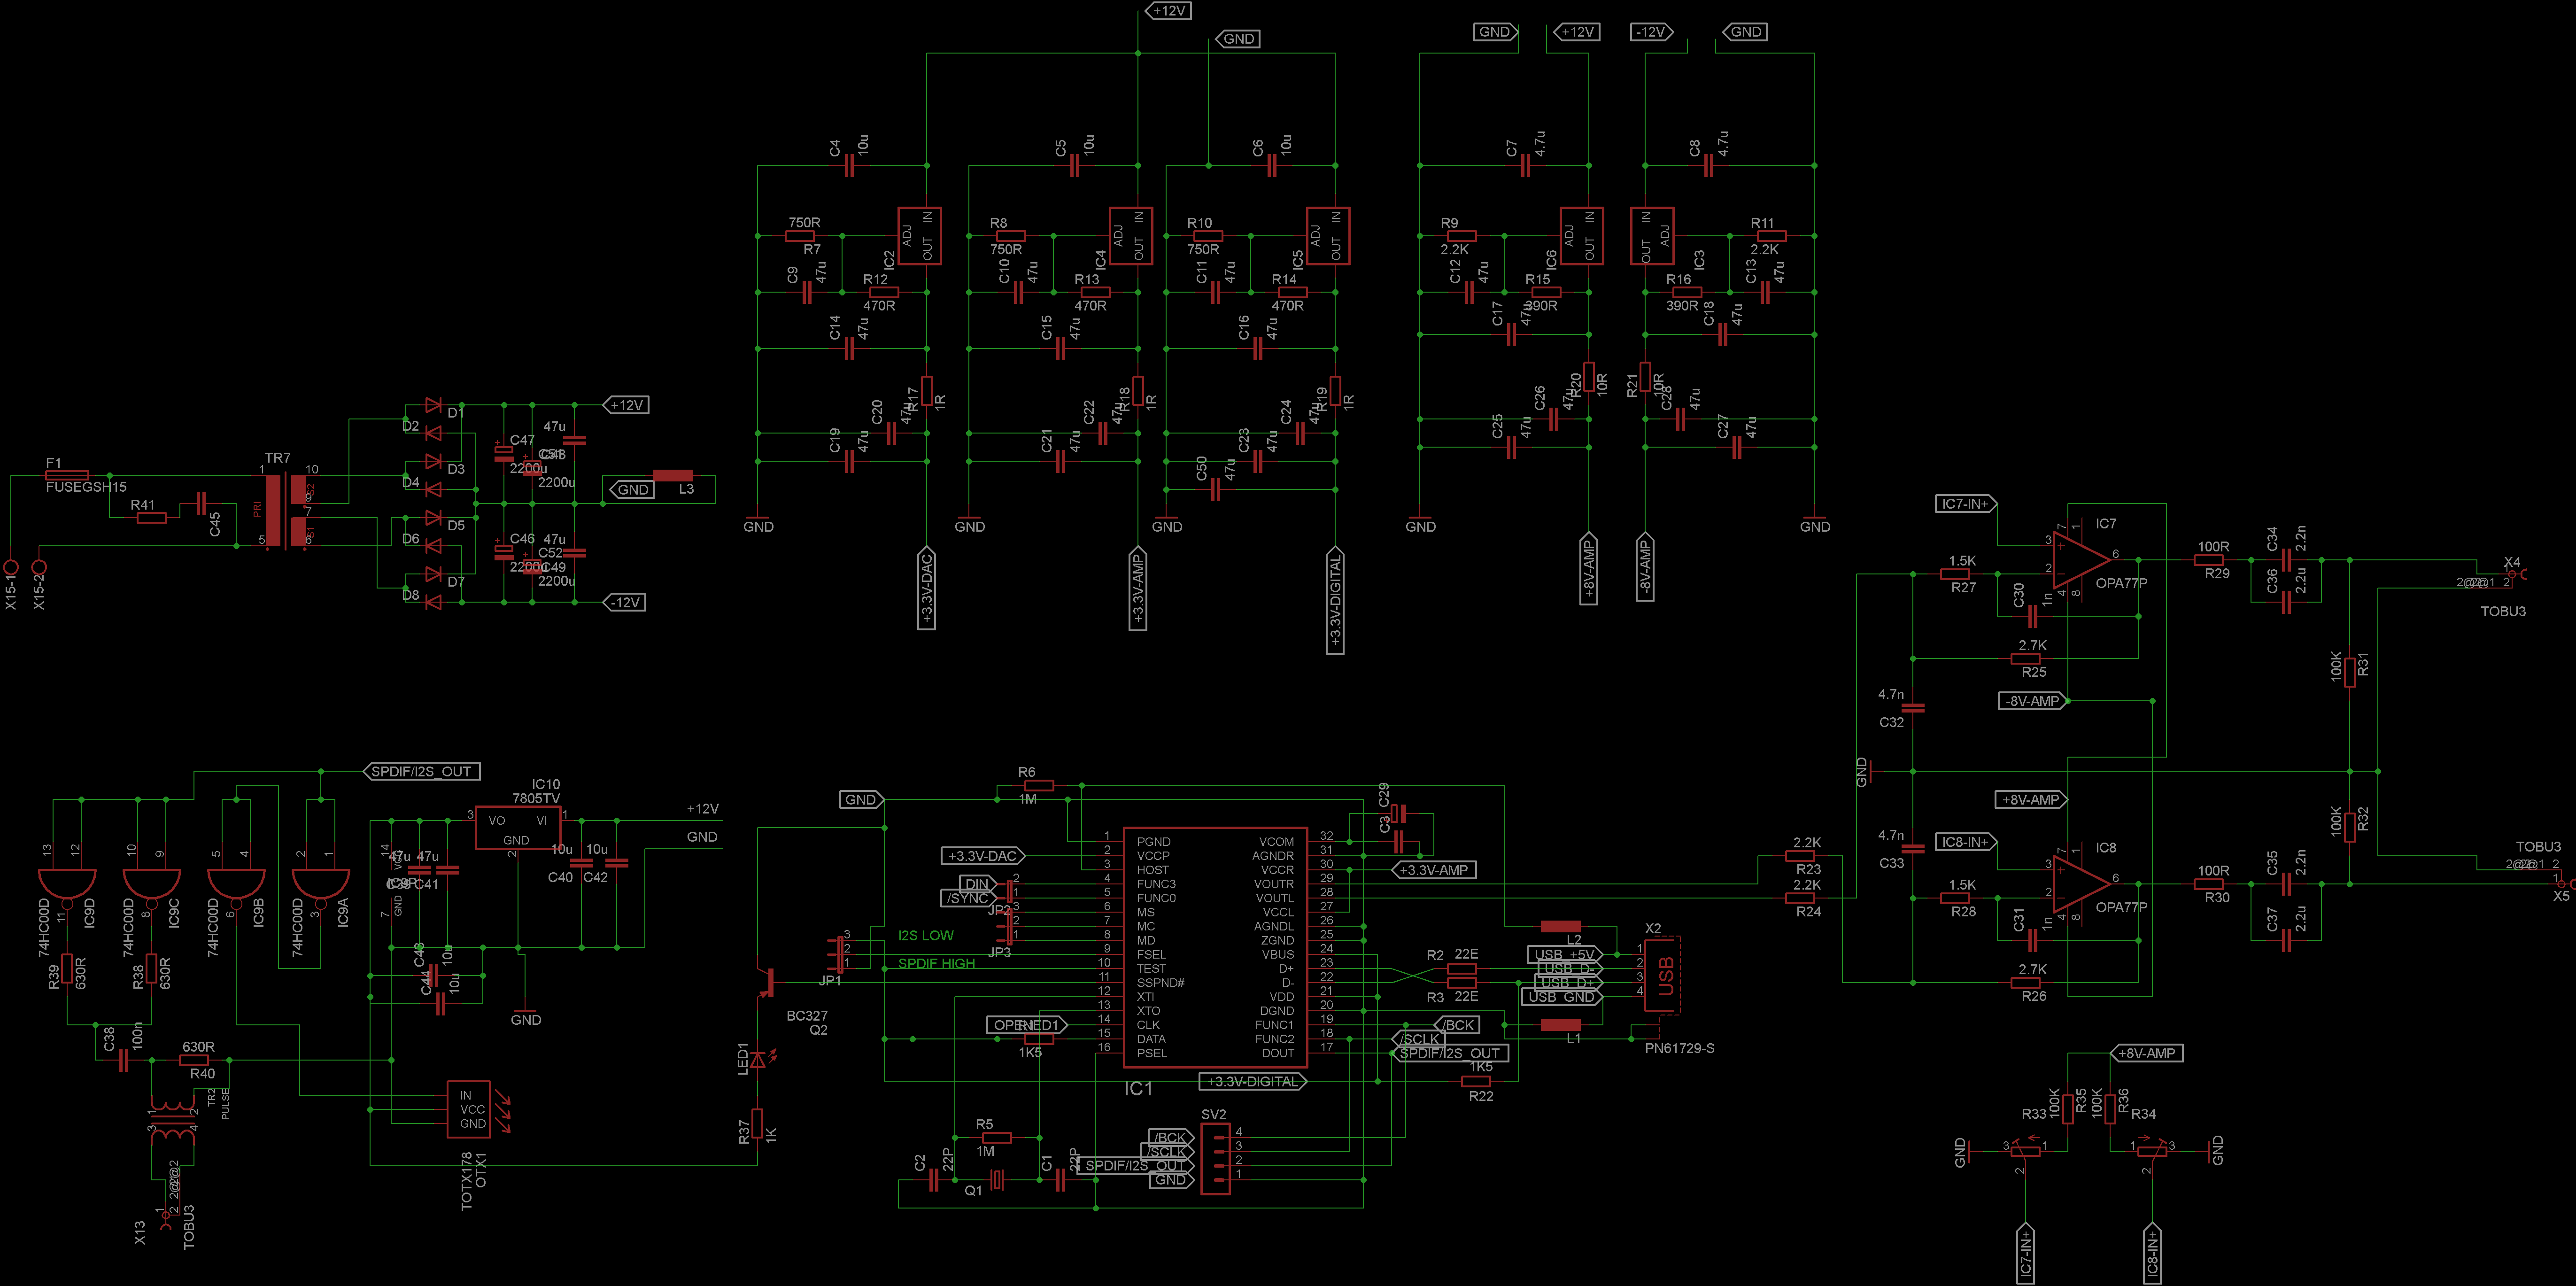2576x1286 pixels.
Task: Select the F1 FUSEGSH15 fuse symbol
Action: coord(68,476)
